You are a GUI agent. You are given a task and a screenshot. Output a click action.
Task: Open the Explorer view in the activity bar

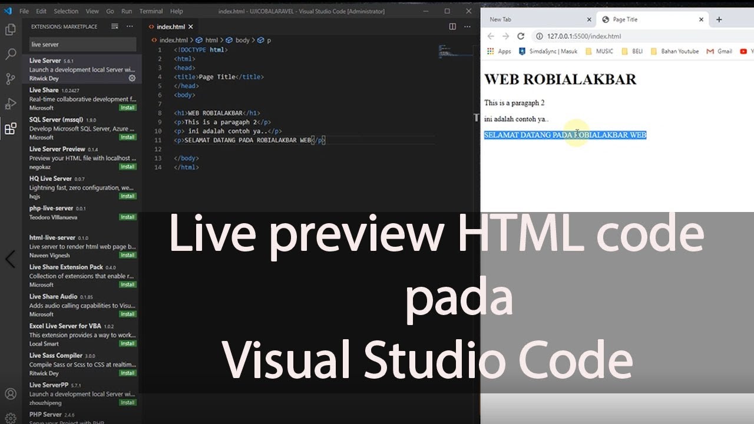[x=10, y=29]
